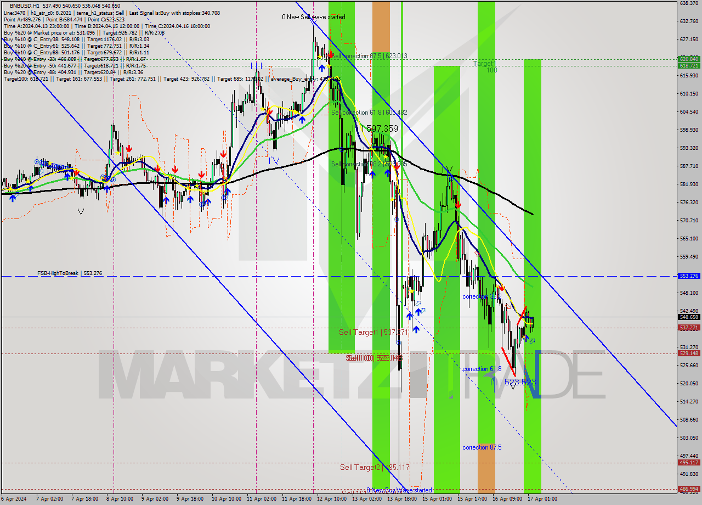Click the blue 'correction 87.5' label
This screenshot has height=505, width=702.
click(482, 447)
